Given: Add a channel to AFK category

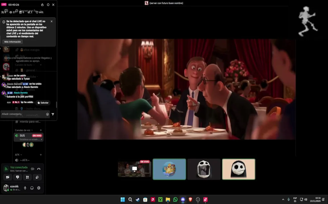Looking at the screenshot, I should (41, 155).
